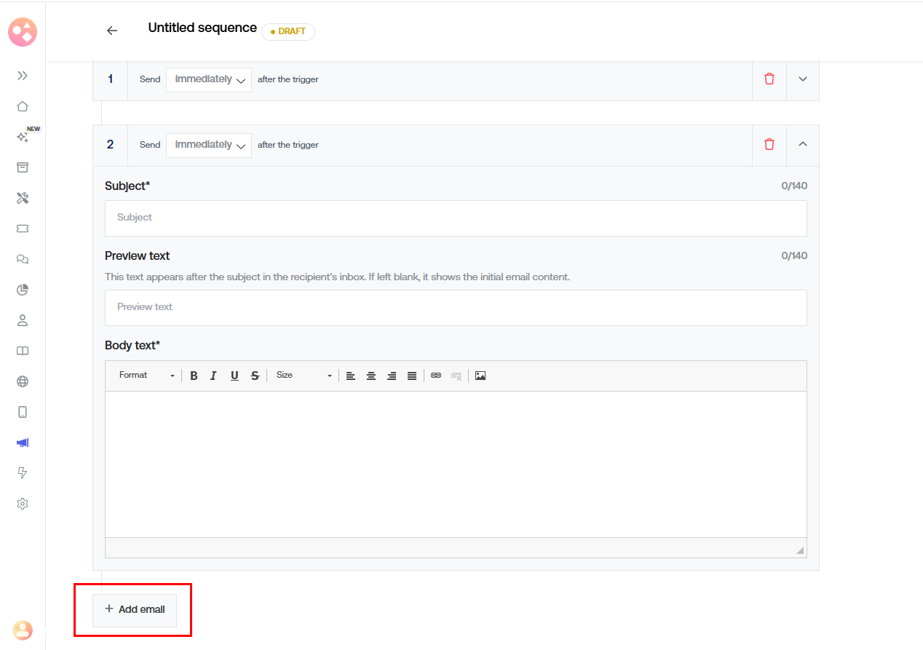This screenshot has height=650, width=923.
Task: Collapse email step 2 with chevron
Action: pyautogui.click(x=803, y=144)
